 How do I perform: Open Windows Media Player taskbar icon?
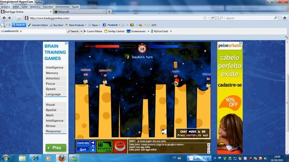[x=48, y=158]
